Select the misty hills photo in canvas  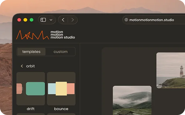tap(132, 100)
